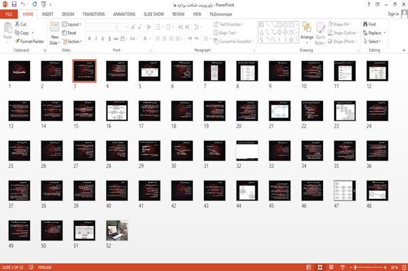This screenshot has height=271, width=408.
Task: Click Fit slide to window icon
Action: (404, 267)
